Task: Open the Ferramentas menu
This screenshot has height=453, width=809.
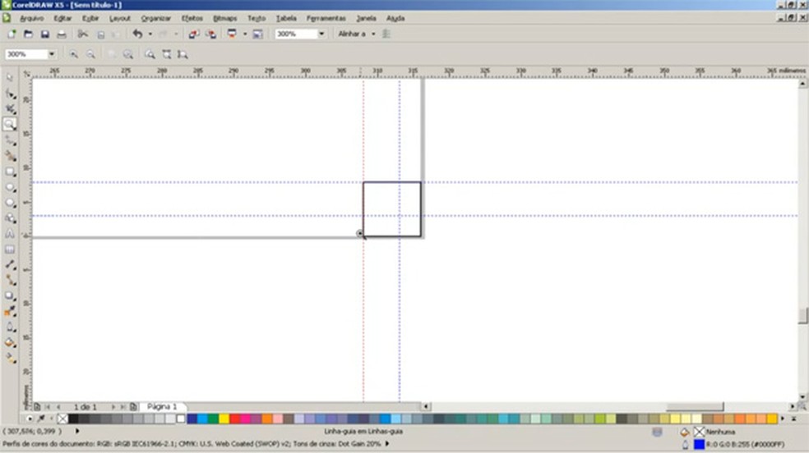Action: (326, 17)
